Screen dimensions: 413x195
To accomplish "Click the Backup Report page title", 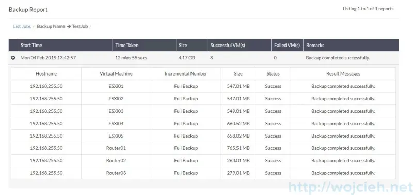I will point(28,10).
